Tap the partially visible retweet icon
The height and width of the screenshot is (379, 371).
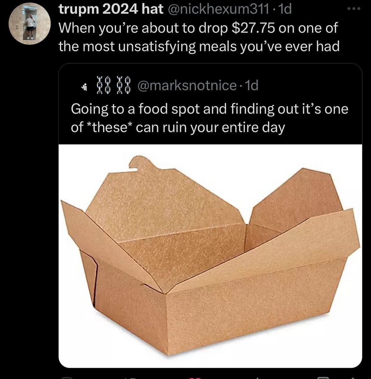(x=131, y=378)
